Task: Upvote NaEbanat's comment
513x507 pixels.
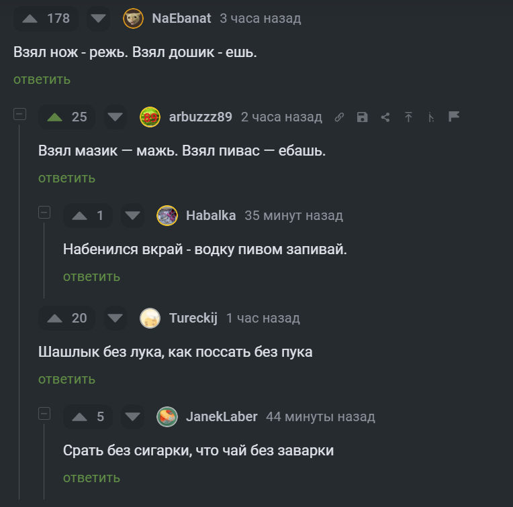Action: point(30,19)
